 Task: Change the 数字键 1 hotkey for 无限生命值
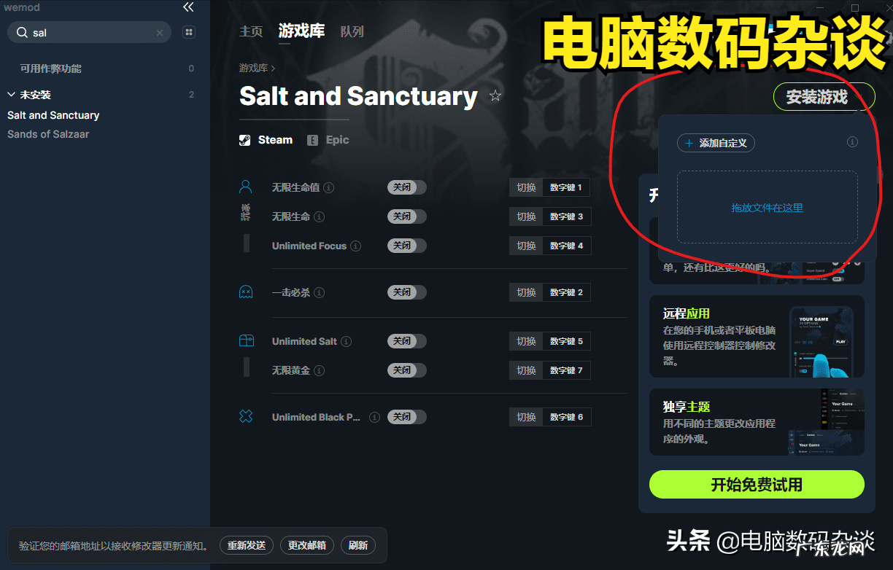pos(566,187)
